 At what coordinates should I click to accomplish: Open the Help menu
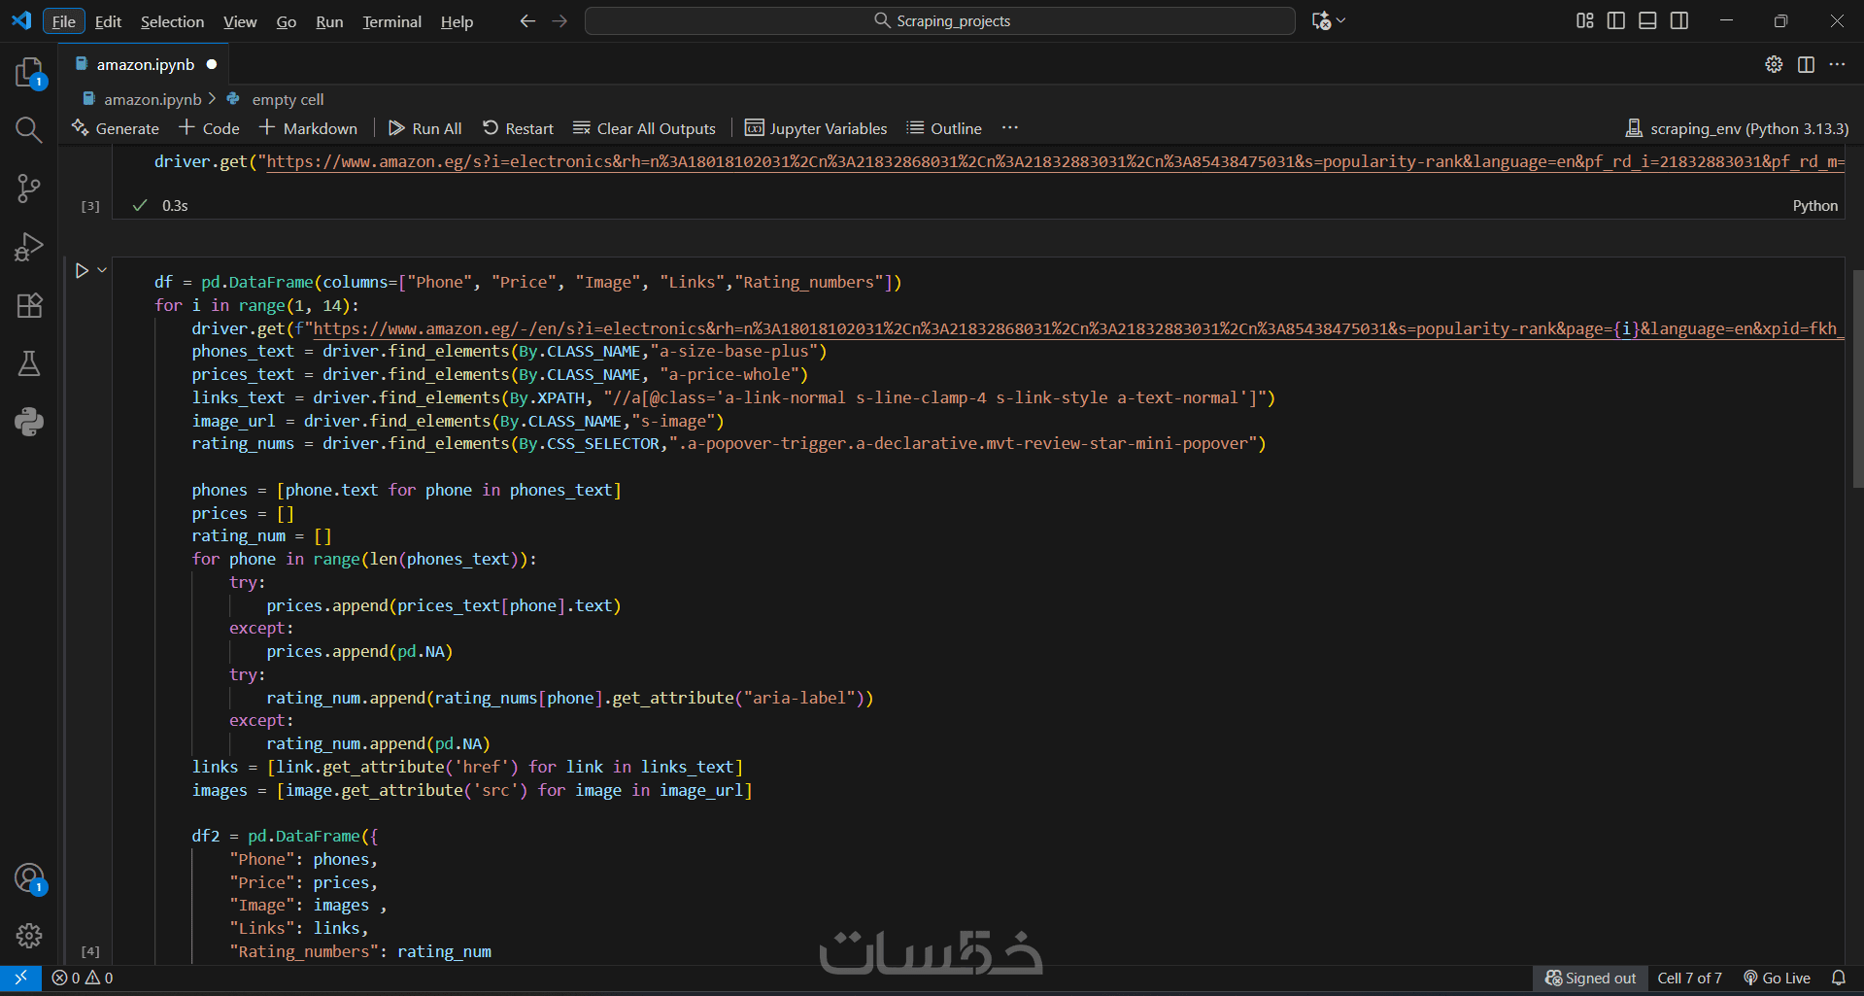(457, 21)
